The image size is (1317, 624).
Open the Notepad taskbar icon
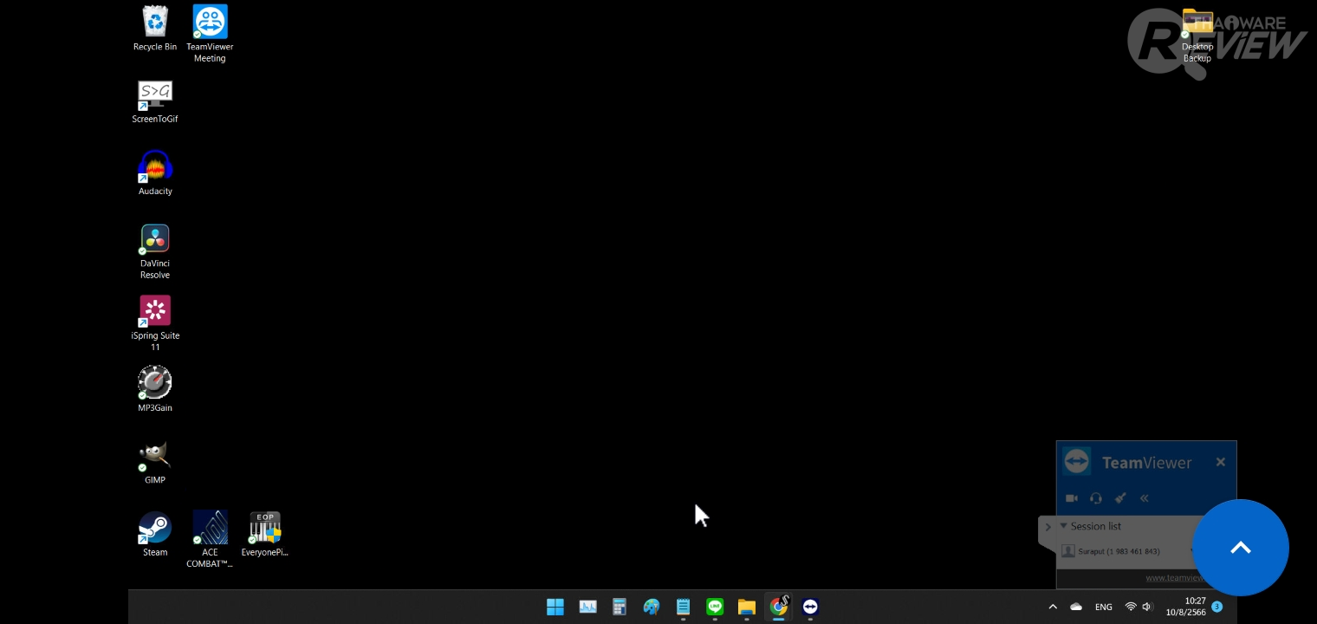click(x=683, y=607)
